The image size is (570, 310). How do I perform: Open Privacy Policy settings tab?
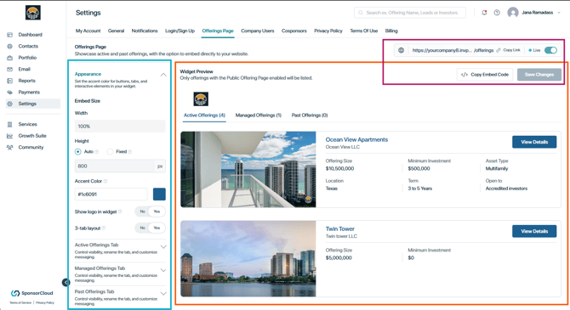pos(328,31)
